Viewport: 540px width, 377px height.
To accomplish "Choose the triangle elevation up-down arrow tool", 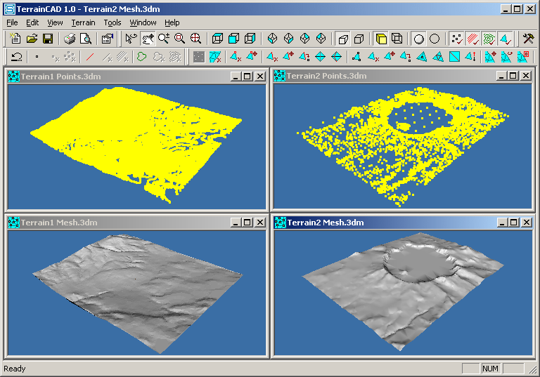I will click(x=470, y=56).
